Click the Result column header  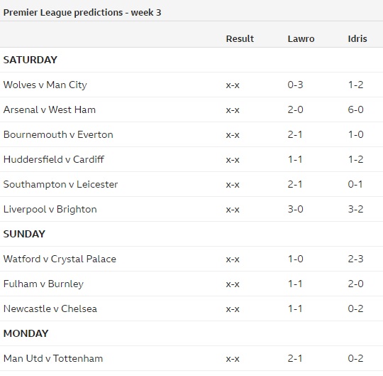(x=240, y=38)
